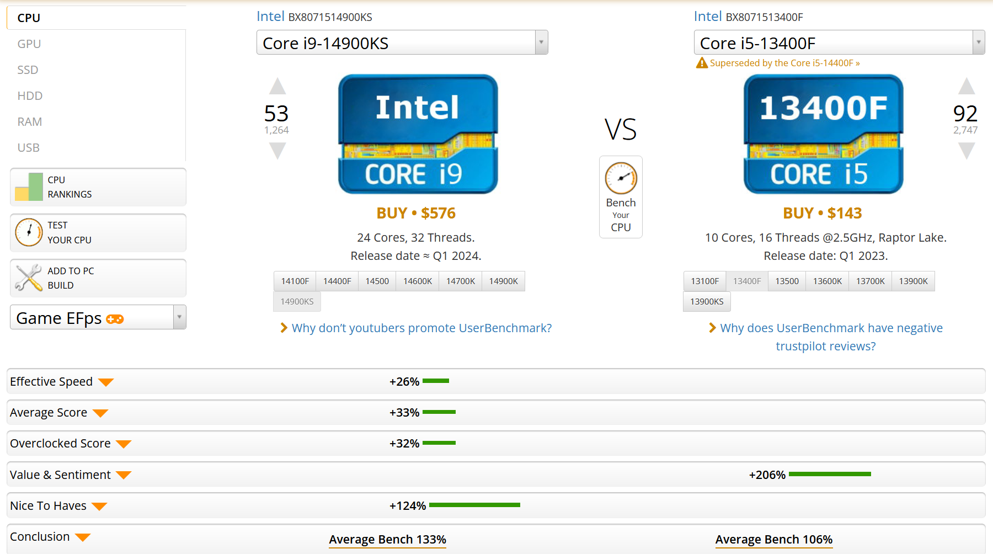This screenshot has height=554, width=993.
Task: Expand the Conclusion section
Action: [83, 537]
